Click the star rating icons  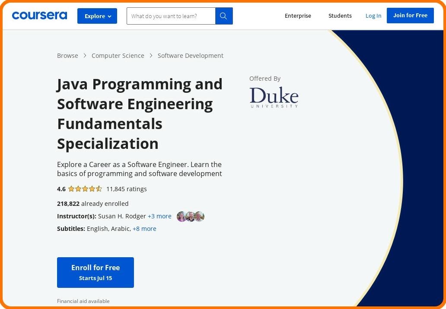click(x=85, y=189)
